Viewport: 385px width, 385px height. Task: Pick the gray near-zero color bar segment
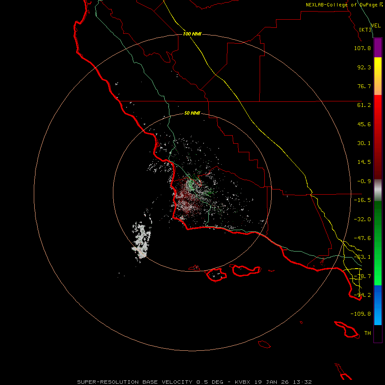pyautogui.click(x=378, y=190)
